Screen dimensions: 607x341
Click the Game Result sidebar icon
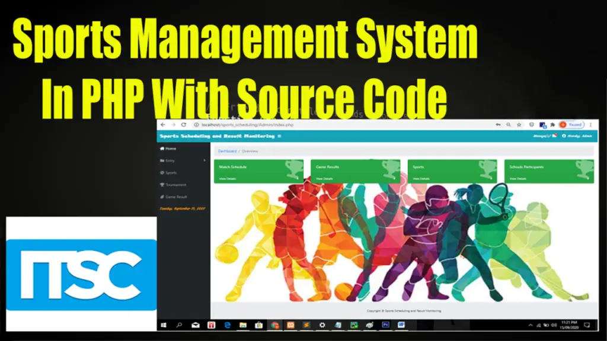[x=161, y=197]
